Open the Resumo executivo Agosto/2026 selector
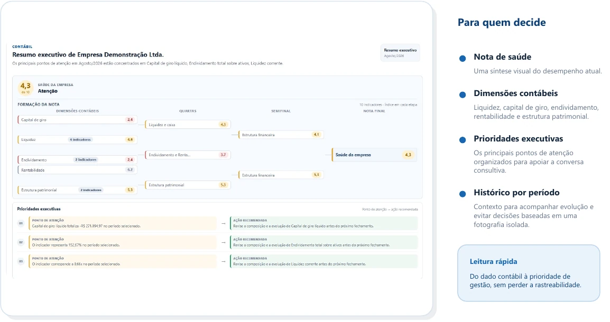Image resolution: width=610 pixels, height=322 pixels. tap(400, 53)
